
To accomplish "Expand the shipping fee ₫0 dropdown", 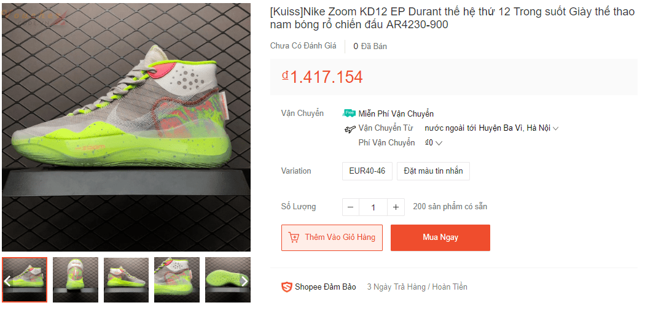I will click(x=439, y=143).
